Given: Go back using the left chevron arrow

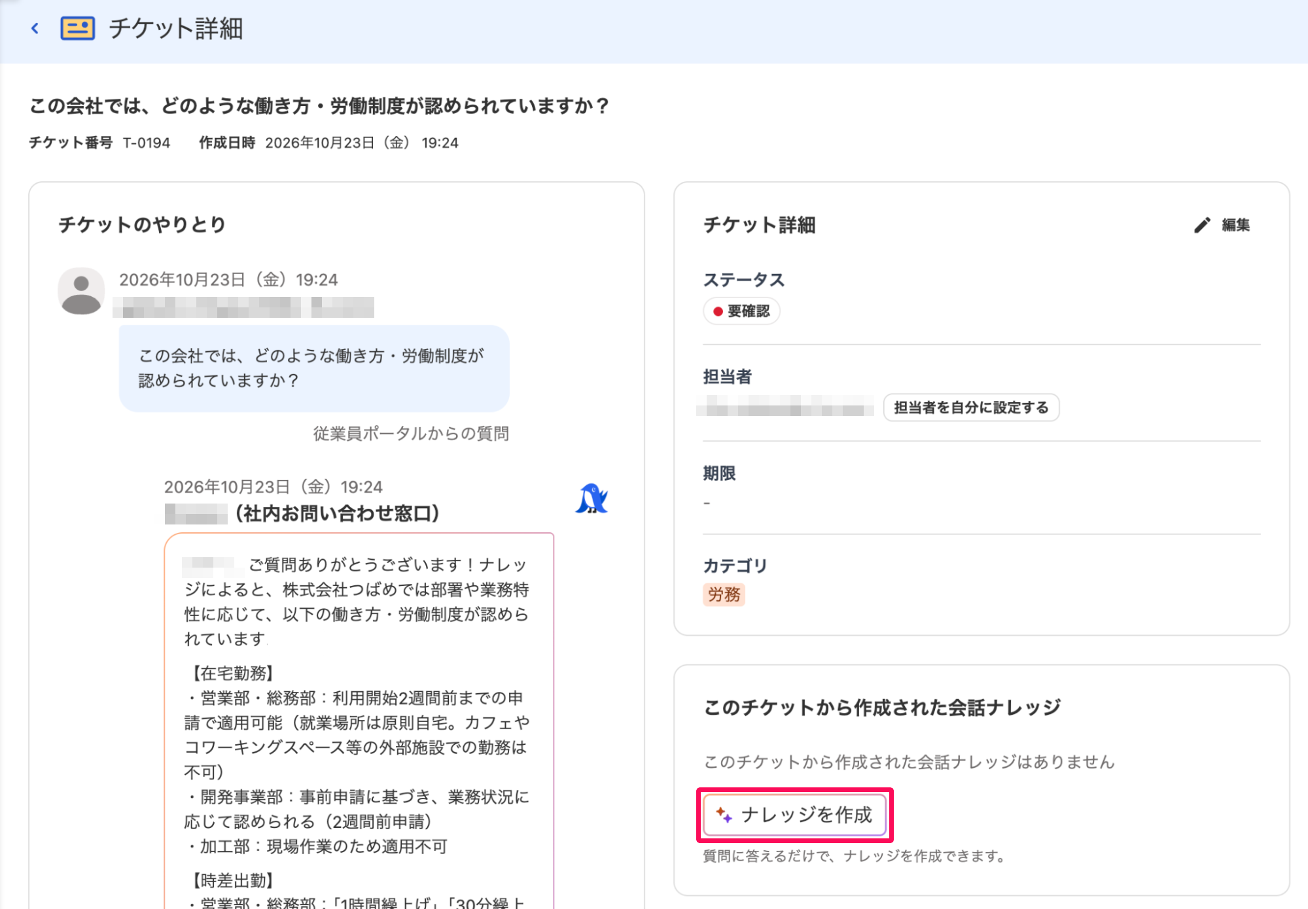Looking at the screenshot, I should [35, 28].
